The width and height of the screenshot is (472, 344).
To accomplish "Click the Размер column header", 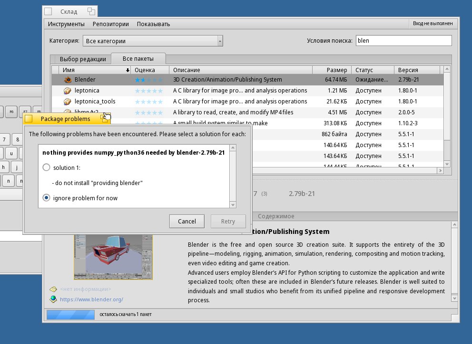I will point(332,70).
